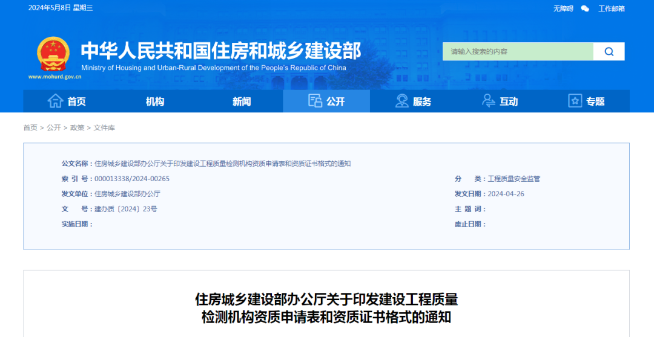Click the ministry's Chinese name title
Viewport: 654px width, 337px height.
[221, 50]
